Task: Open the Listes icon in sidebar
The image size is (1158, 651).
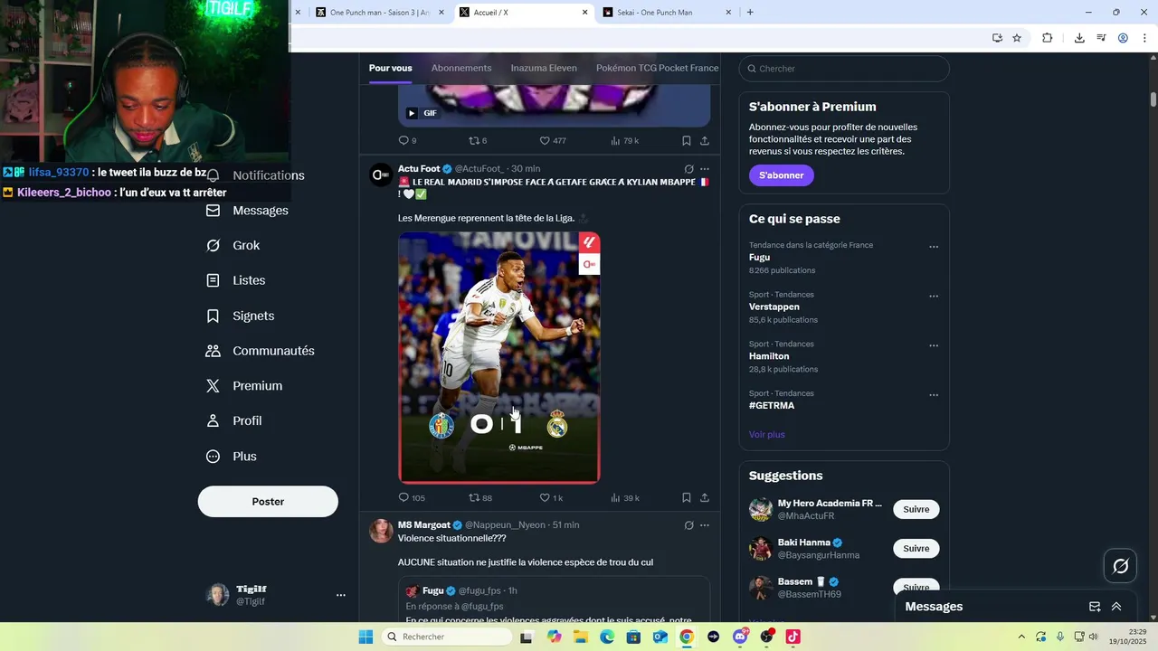Action: (x=213, y=281)
